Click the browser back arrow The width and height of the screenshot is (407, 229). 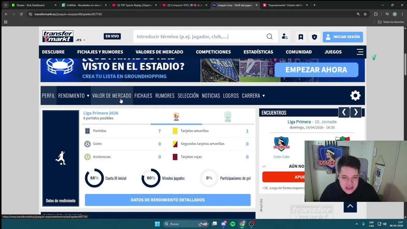click(6, 14)
